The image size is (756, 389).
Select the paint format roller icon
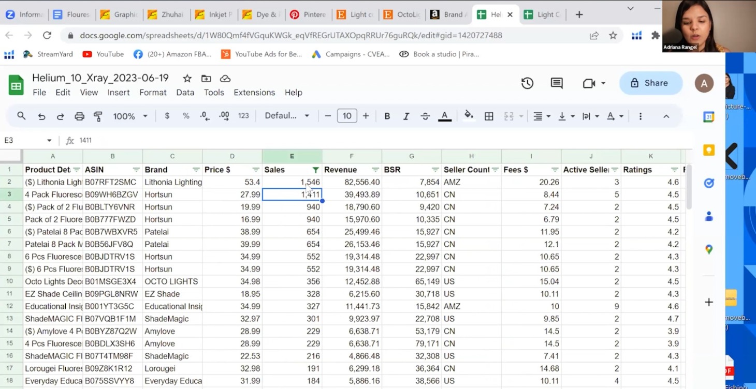click(x=98, y=116)
